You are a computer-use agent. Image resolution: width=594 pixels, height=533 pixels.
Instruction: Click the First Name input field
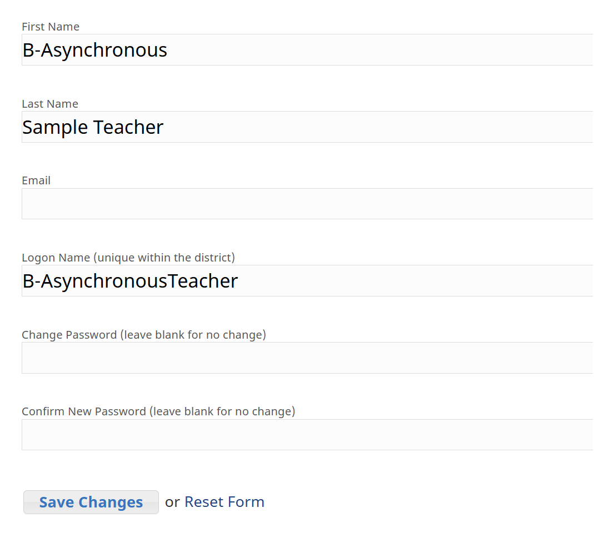coord(308,49)
